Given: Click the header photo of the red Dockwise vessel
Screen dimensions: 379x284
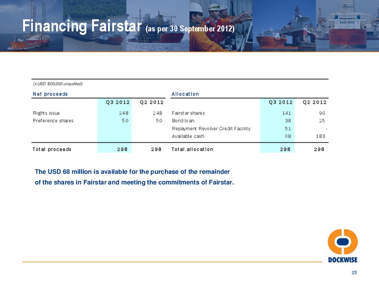Looking at the screenshot, I should (x=347, y=26).
